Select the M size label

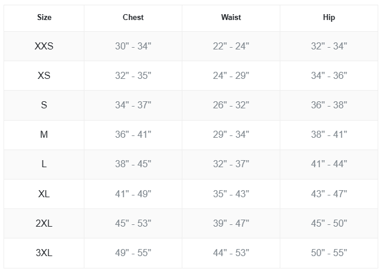click(44, 135)
